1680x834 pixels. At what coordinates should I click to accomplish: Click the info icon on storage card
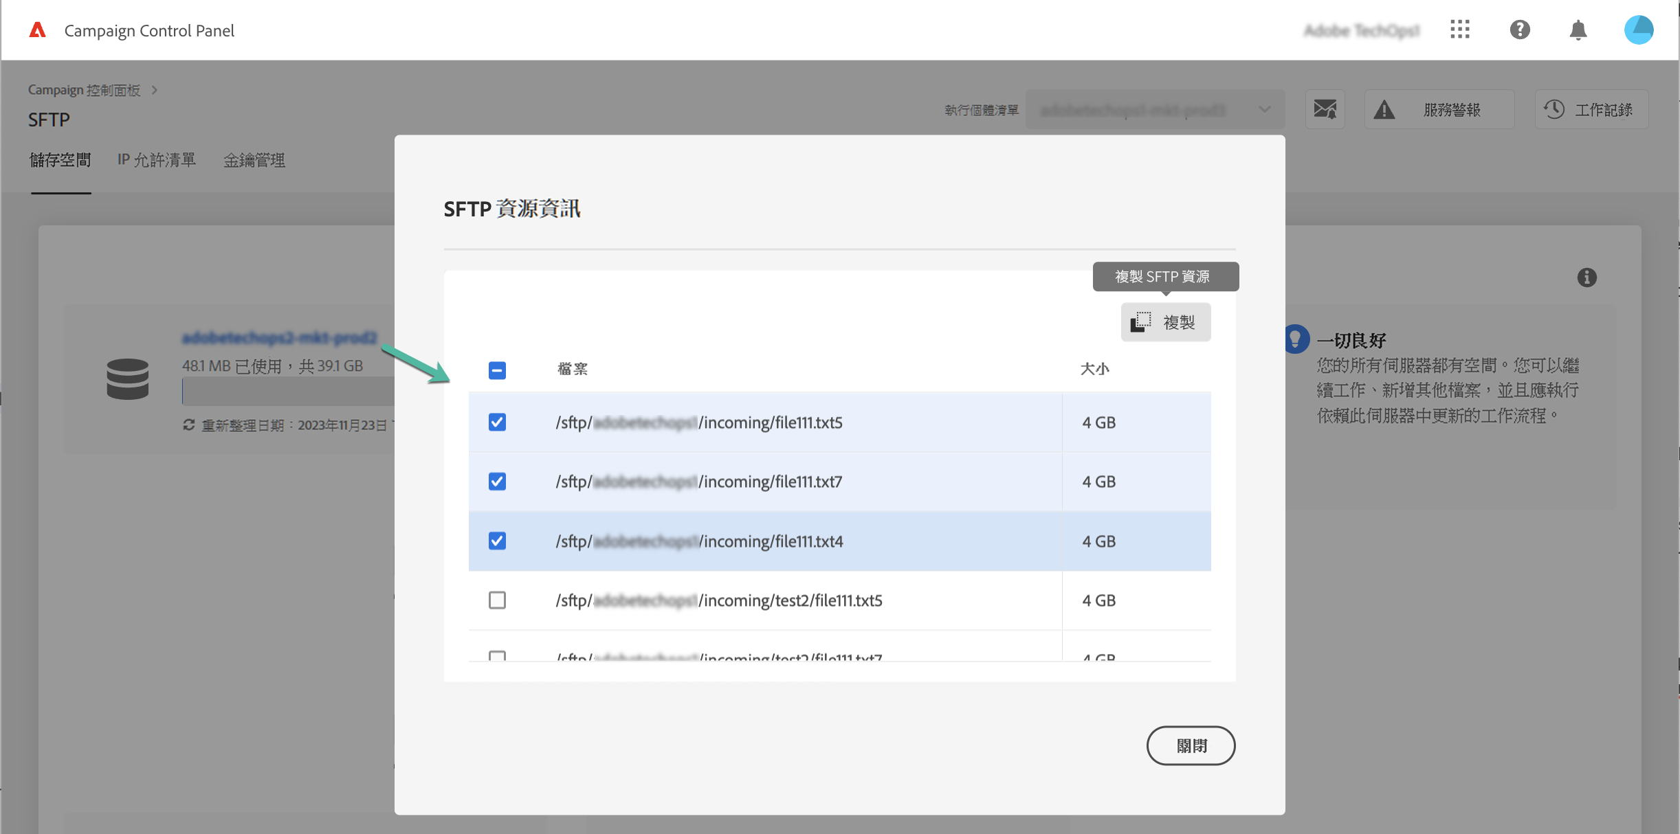[1587, 278]
